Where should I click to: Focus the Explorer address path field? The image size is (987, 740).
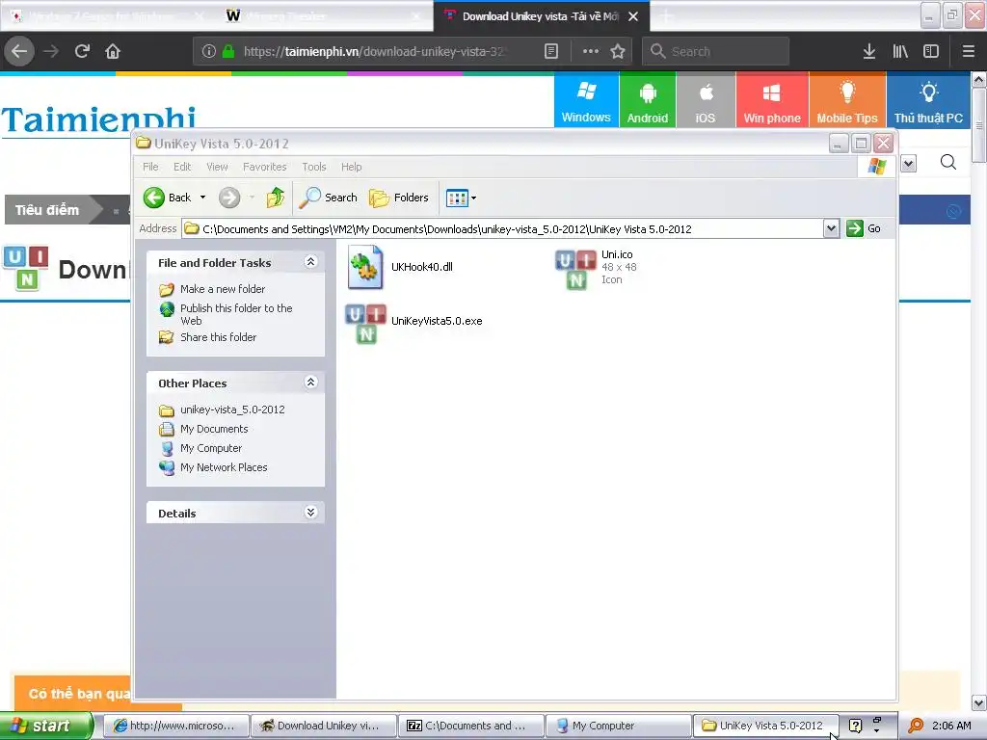tap(502, 229)
